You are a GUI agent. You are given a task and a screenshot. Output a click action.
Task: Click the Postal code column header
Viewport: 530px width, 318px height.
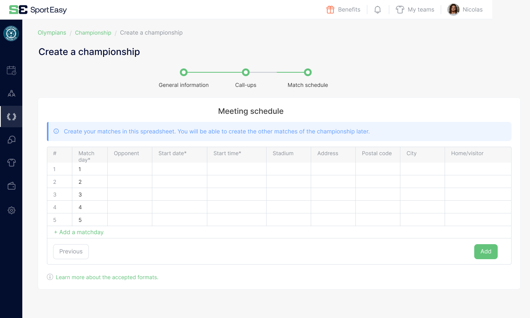378,155
